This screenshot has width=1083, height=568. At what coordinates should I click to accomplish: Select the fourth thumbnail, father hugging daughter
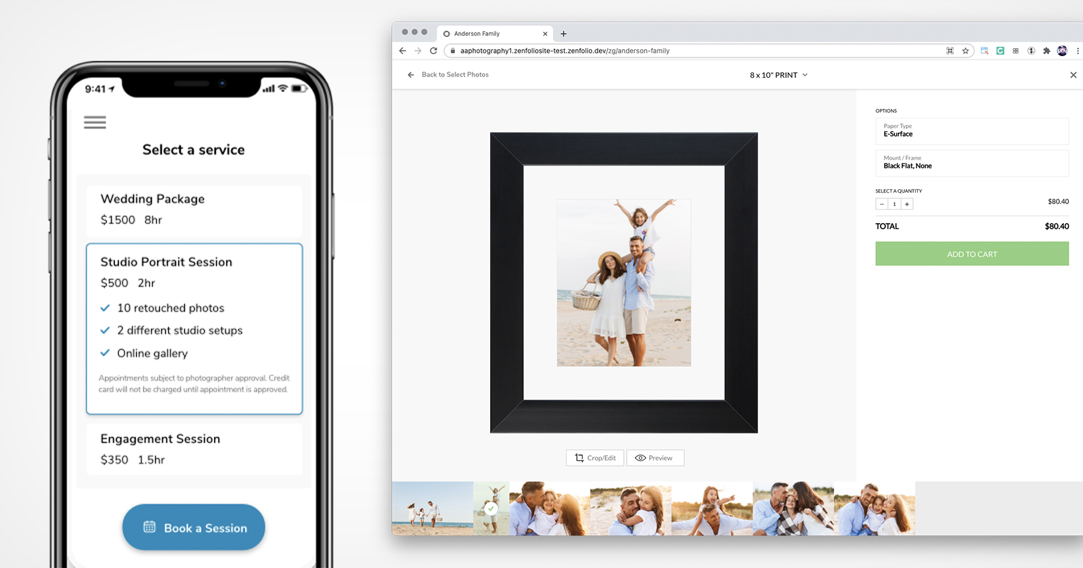(631, 508)
